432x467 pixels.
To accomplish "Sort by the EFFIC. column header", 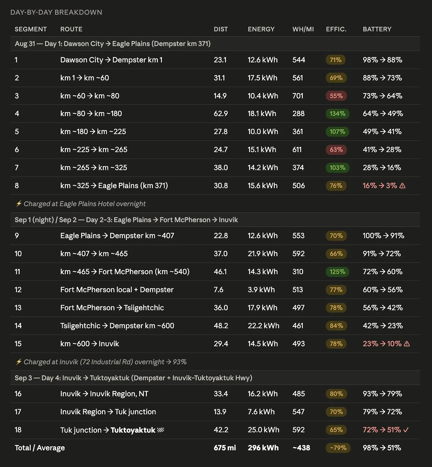I will coord(336,29).
